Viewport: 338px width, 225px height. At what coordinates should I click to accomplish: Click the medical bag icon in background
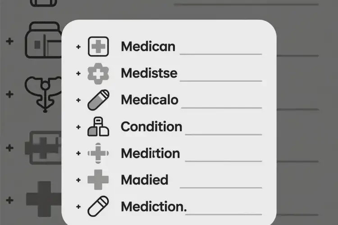point(43,40)
